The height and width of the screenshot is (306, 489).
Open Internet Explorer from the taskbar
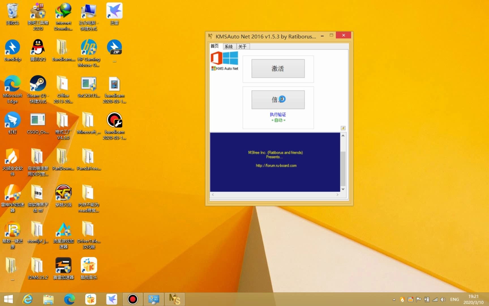(x=28, y=299)
